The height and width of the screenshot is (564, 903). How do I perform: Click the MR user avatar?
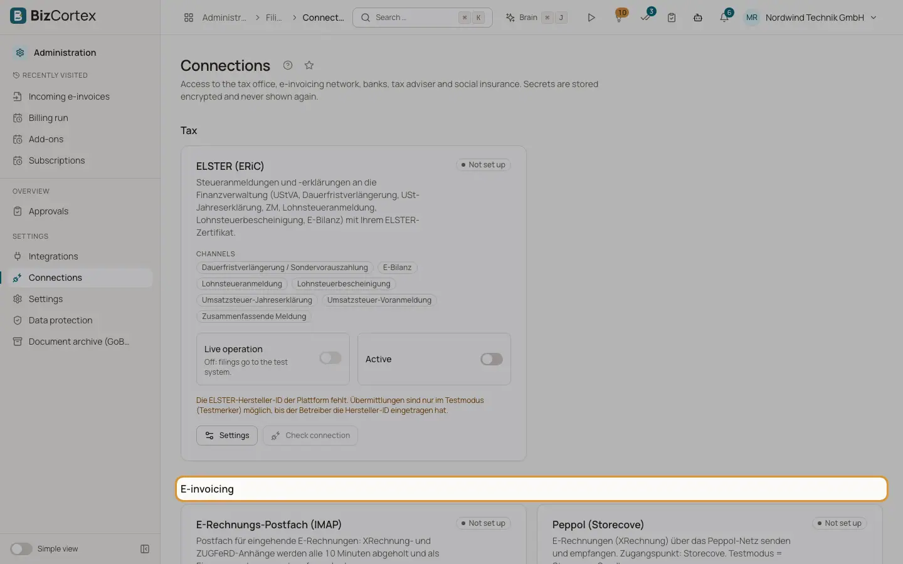pyautogui.click(x=752, y=18)
